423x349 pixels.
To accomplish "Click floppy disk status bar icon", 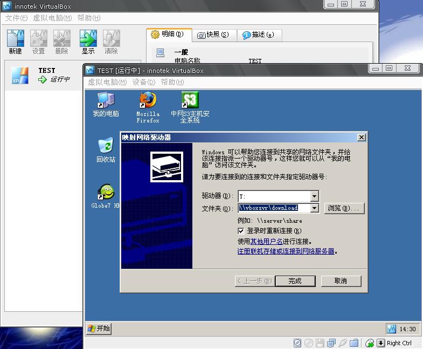I will coord(320,343).
